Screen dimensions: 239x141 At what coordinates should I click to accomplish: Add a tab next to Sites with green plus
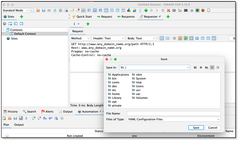pyautogui.click(x=22, y=16)
